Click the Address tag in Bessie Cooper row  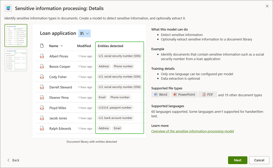104,66
